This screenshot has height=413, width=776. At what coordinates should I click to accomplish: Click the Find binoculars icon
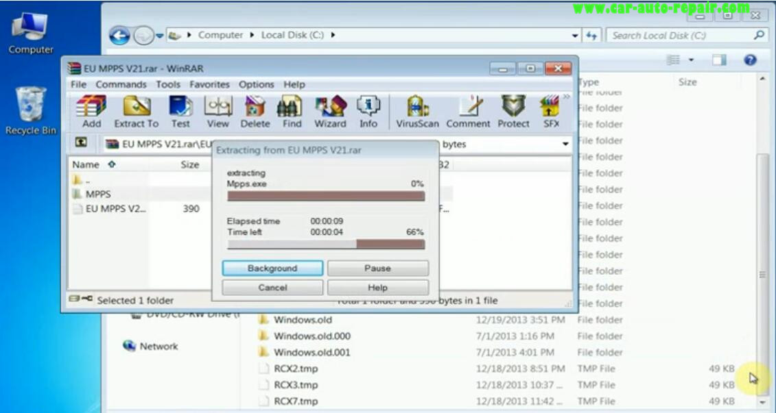pos(292,112)
